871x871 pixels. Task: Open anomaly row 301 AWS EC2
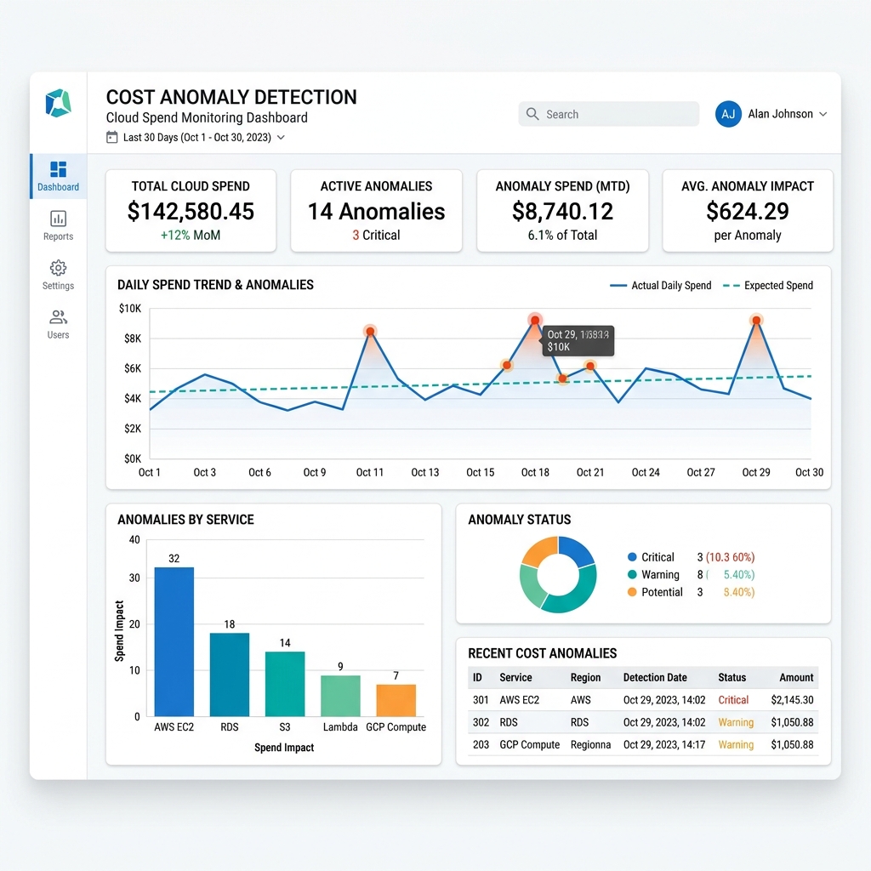tap(643, 700)
